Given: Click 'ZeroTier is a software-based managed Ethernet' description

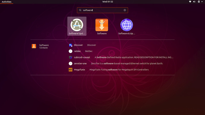Looking at the screenshot, I should tap(127, 64).
